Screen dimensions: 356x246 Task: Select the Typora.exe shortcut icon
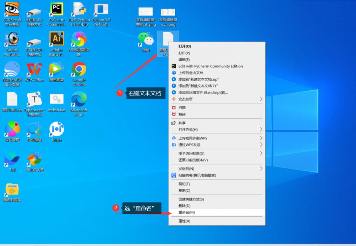34,99
